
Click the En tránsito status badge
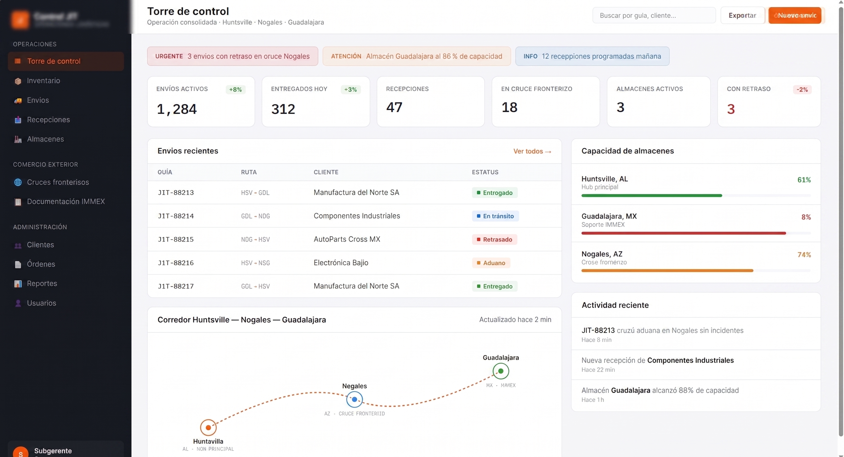point(495,216)
